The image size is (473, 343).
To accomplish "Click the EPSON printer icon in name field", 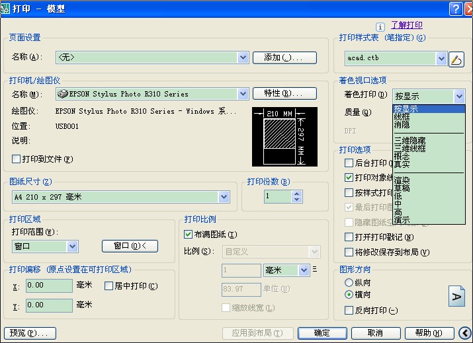I will point(62,94).
